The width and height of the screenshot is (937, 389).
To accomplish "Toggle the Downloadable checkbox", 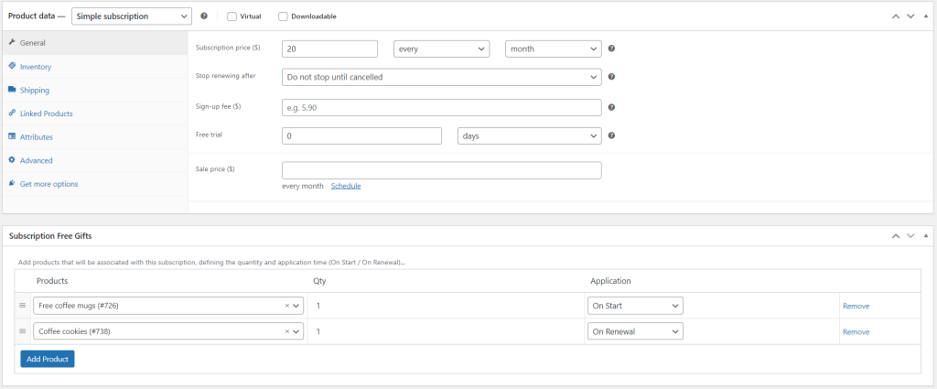I will [283, 16].
